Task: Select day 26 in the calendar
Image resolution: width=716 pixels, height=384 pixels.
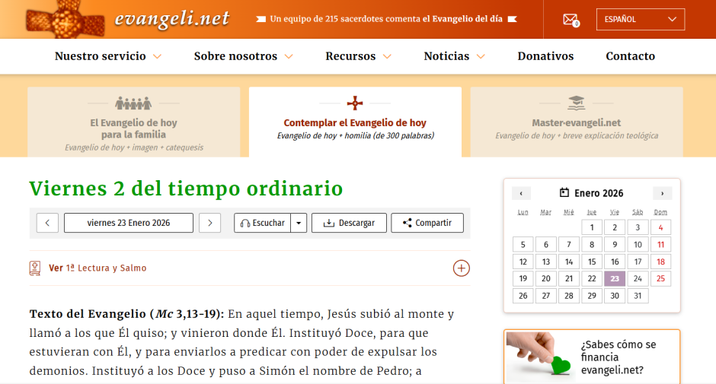Action: [523, 296]
